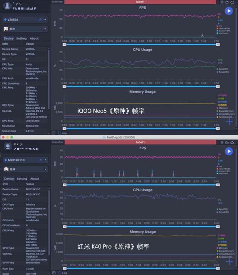238x275 pixels.
Task: Click the yellow minimize button of PerfDog window
Action: pyautogui.click(x=8, y=137)
